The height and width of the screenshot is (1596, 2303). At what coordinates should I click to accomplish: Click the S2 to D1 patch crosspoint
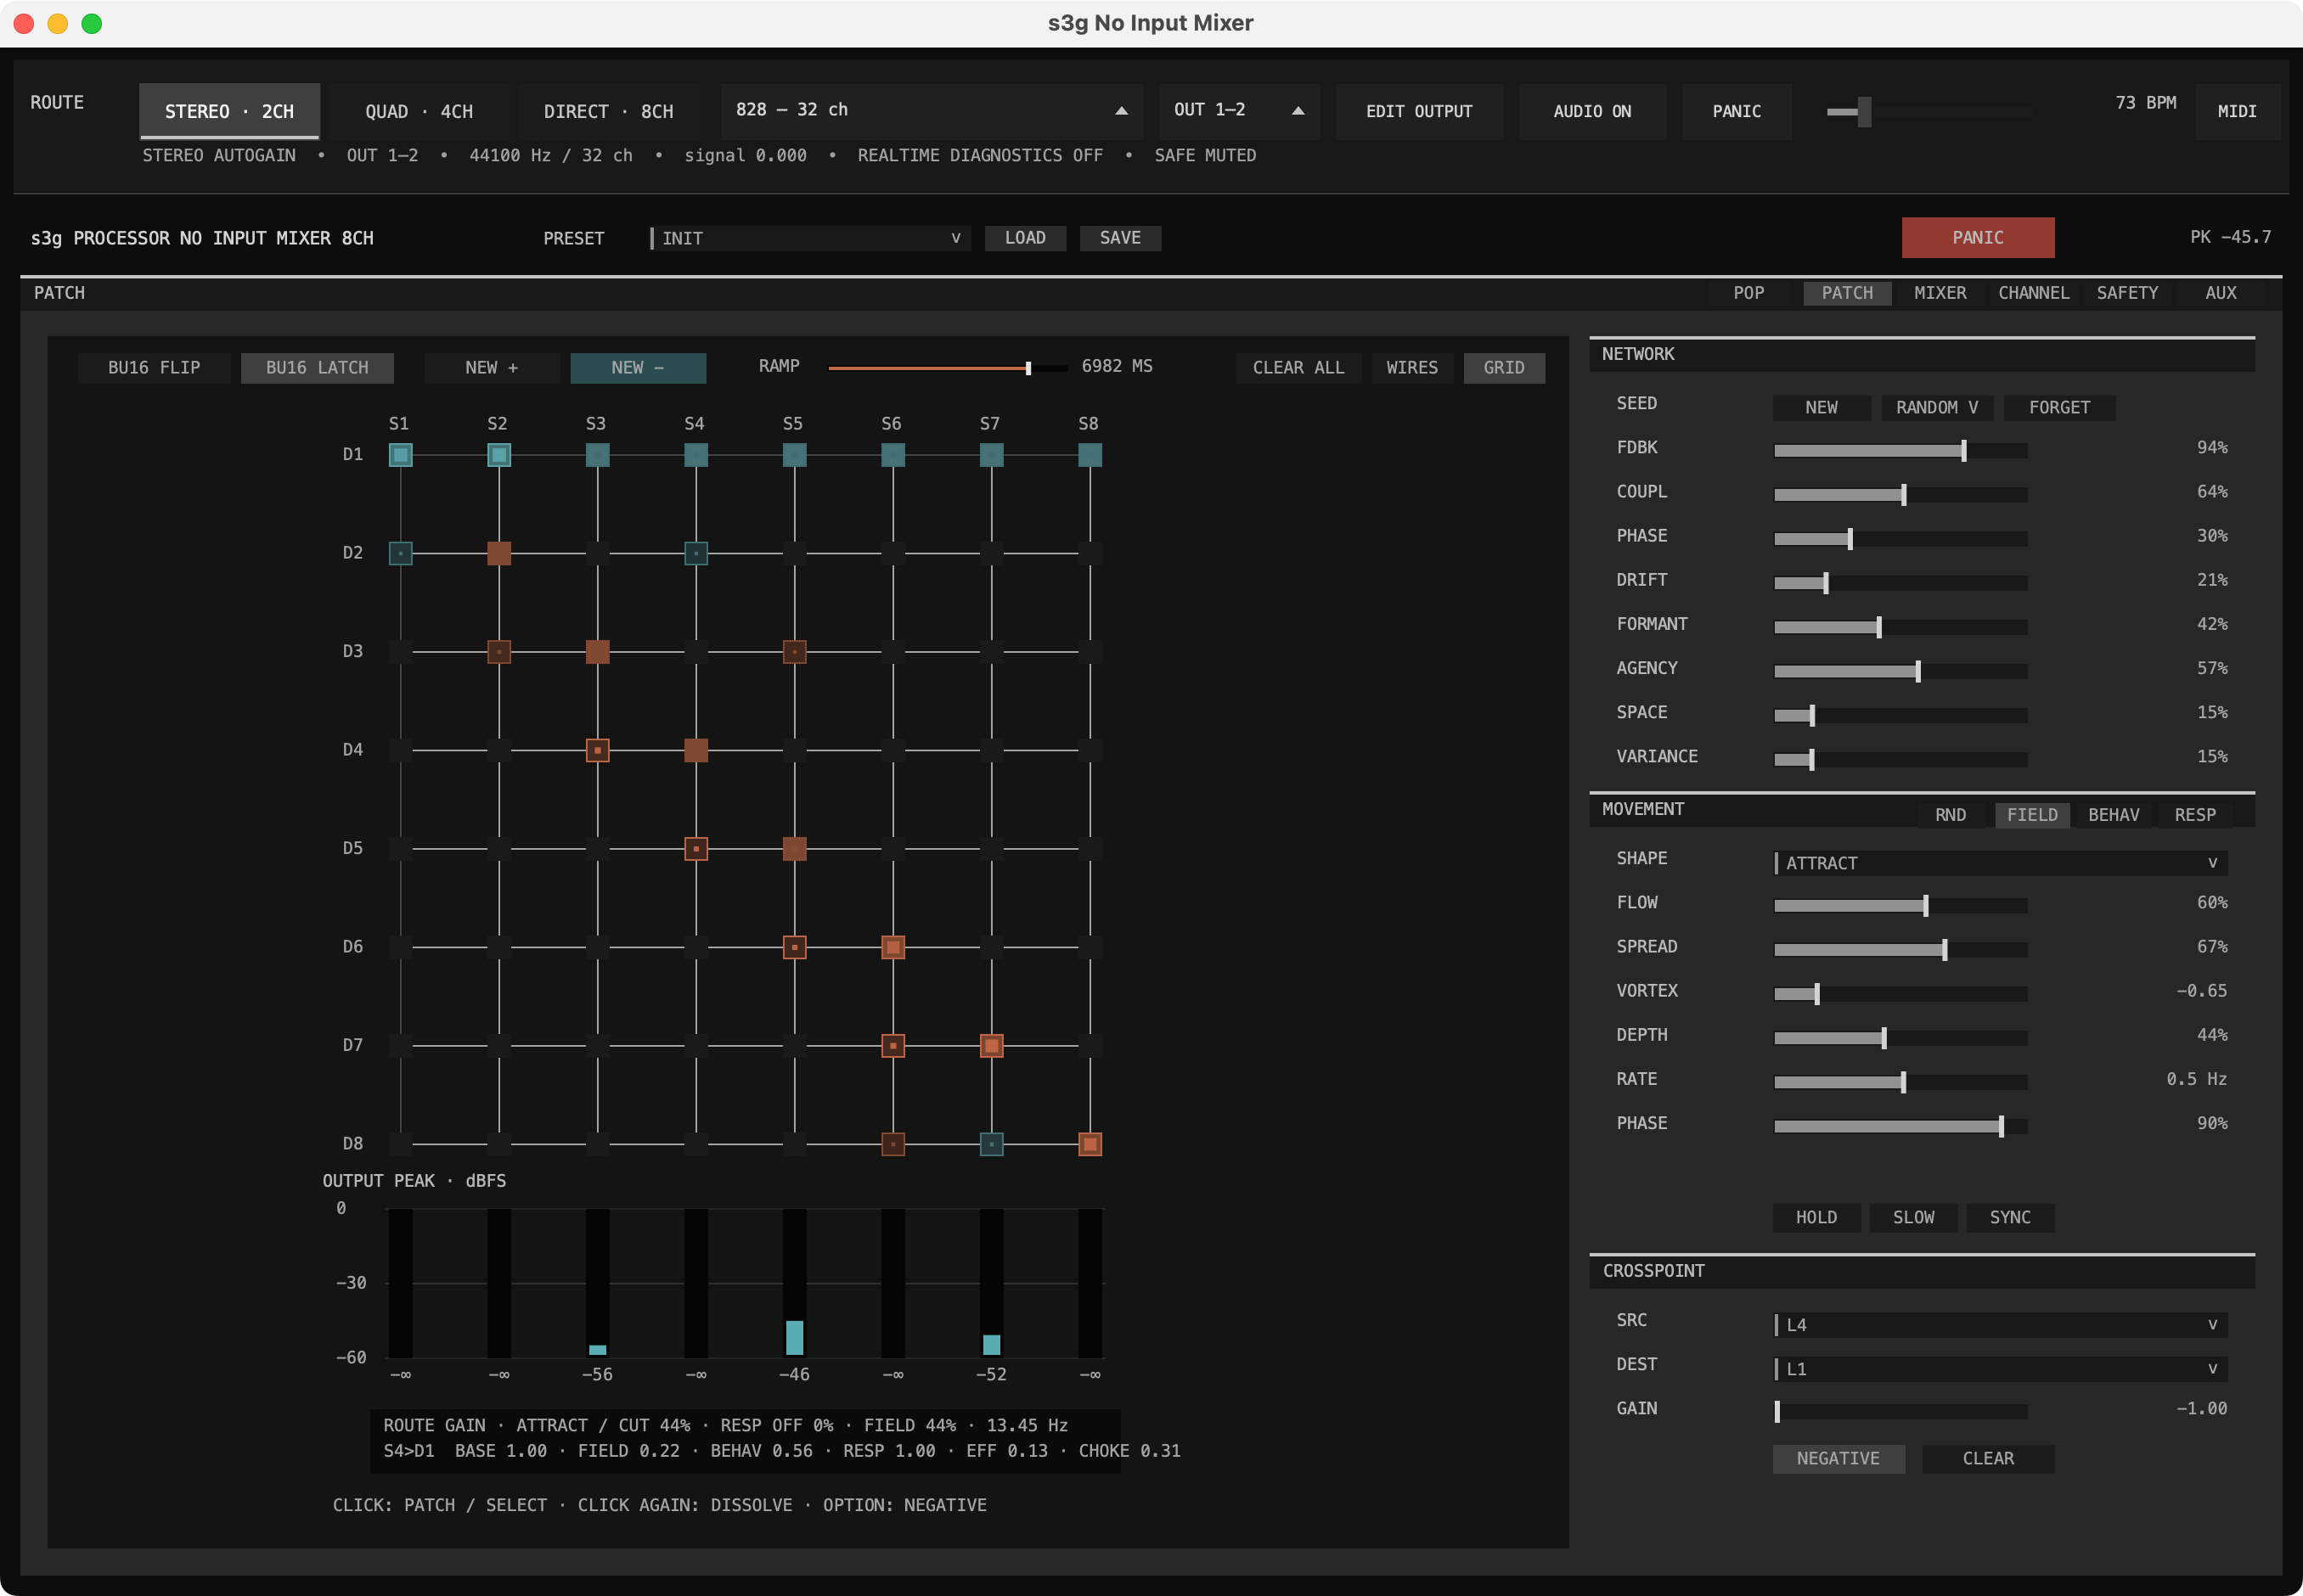coord(499,455)
